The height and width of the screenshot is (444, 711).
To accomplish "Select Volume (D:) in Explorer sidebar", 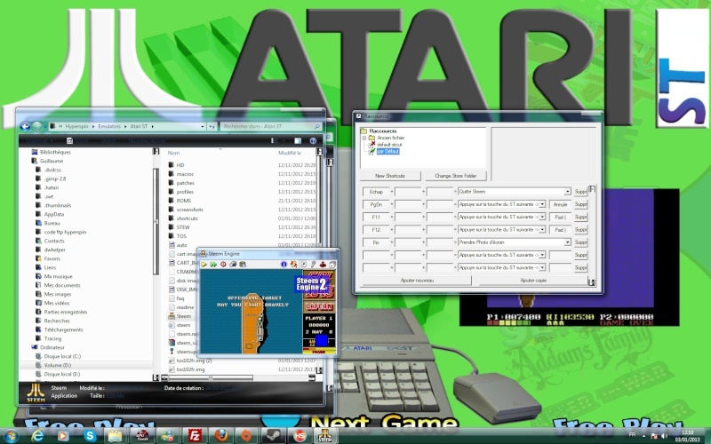I will (x=57, y=365).
